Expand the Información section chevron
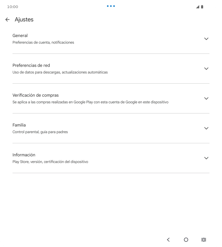Screen dimensions: 222x247 206,158
